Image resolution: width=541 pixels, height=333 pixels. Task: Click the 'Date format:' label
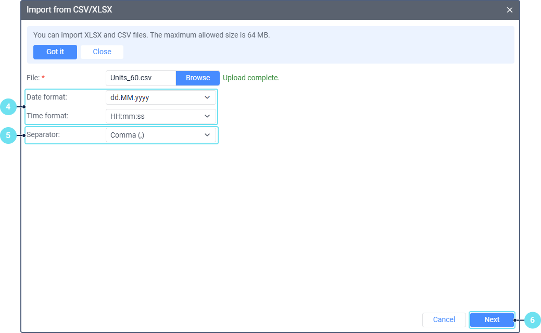47,97
